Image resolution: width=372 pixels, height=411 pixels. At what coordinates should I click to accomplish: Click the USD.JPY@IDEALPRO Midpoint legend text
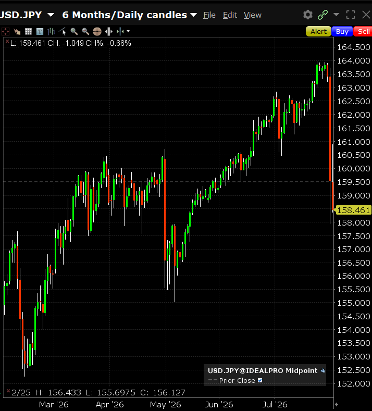(x=263, y=371)
